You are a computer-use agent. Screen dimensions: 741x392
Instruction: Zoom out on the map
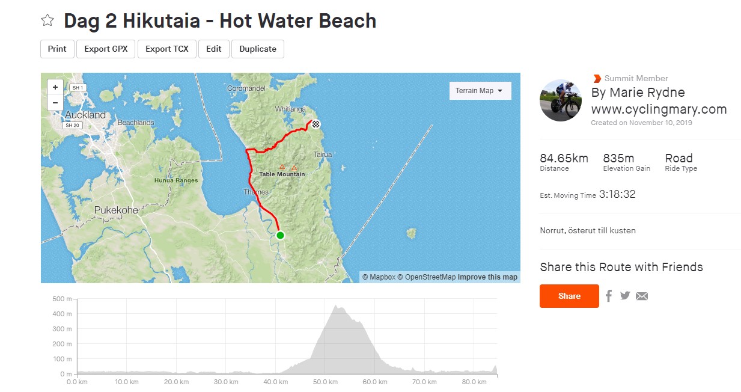(x=55, y=102)
